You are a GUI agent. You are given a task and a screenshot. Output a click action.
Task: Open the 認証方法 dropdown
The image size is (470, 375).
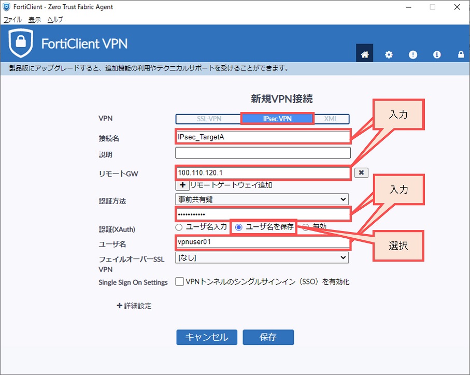262,199
